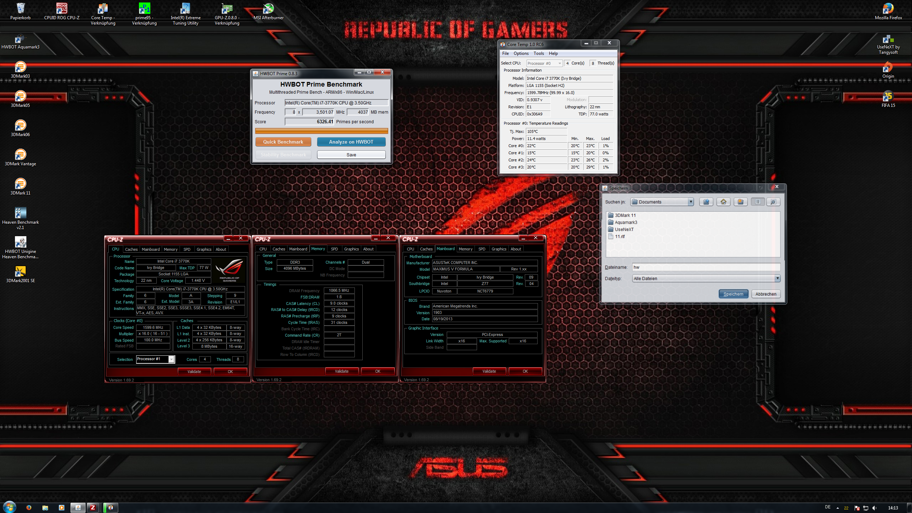Open the prime95 desktop shortcut
912x513 pixels.
(x=144, y=14)
